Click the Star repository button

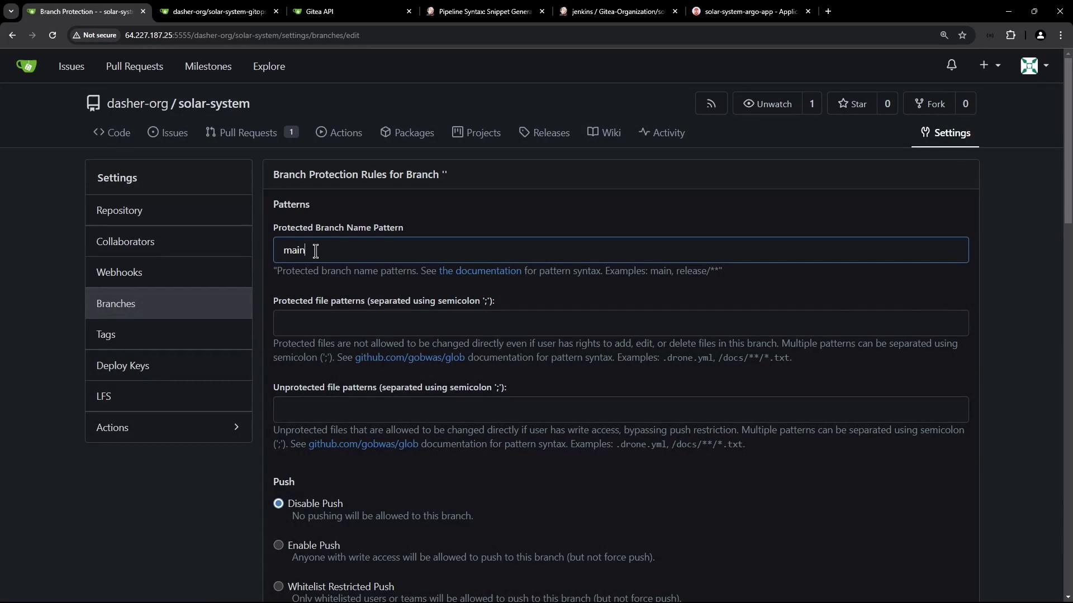852,104
